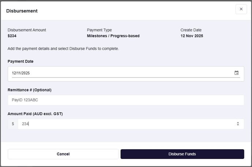
Task: Click the Remittance # (Optional) label
Action: [x=29, y=90]
